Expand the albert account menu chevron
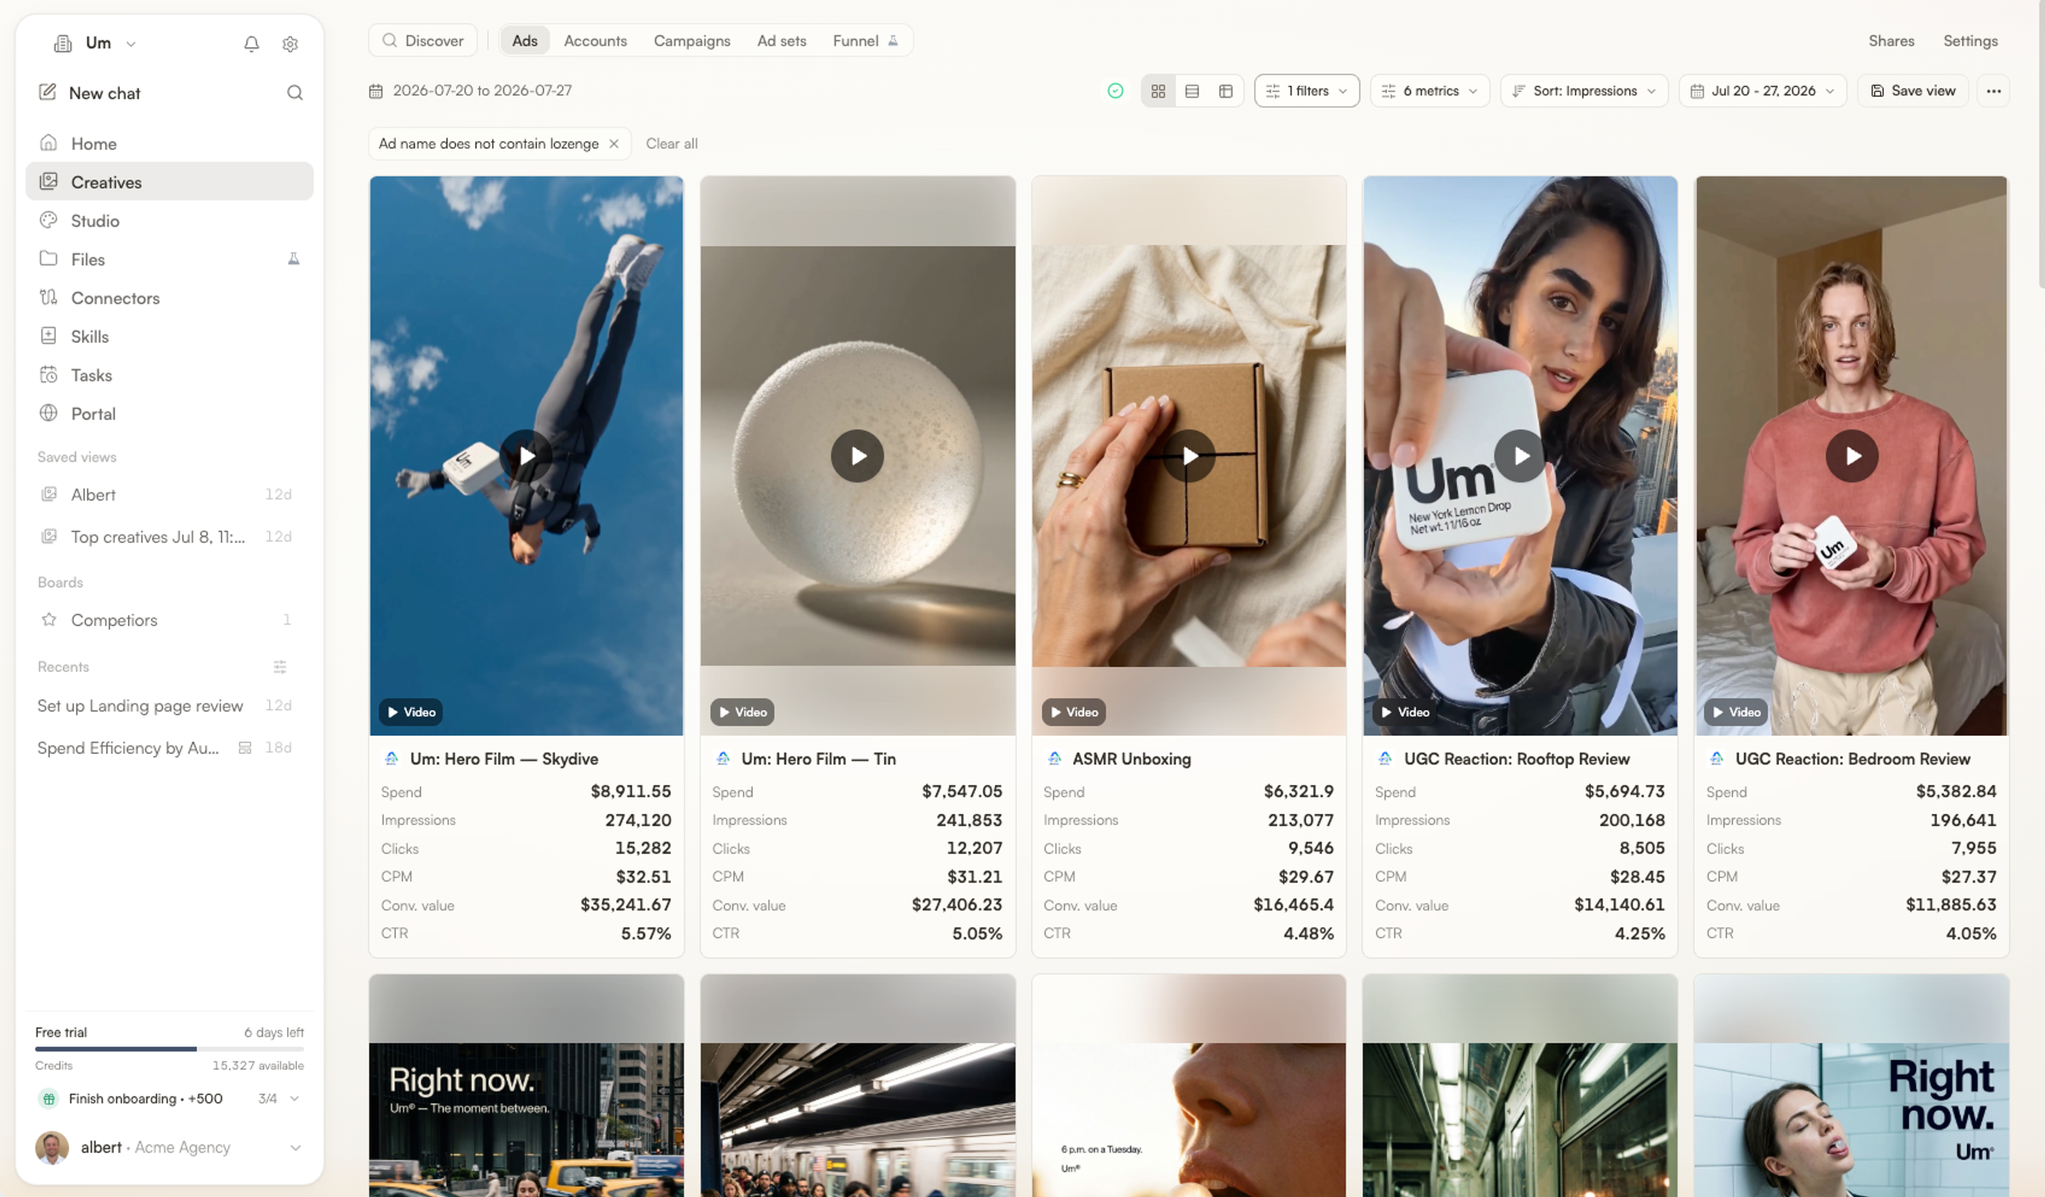Image resolution: width=2045 pixels, height=1197 pixels. point(296,1147)
